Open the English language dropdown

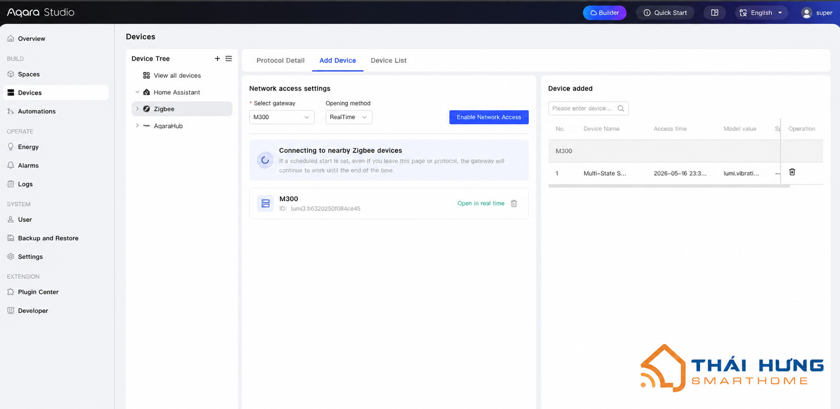click(x=761, y=13)
